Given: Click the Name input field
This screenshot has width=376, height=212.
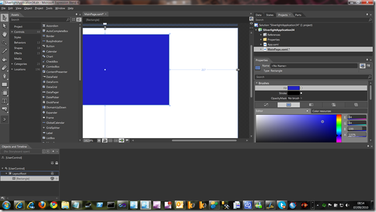Looking at the screenshot, I should coord(314,66).
